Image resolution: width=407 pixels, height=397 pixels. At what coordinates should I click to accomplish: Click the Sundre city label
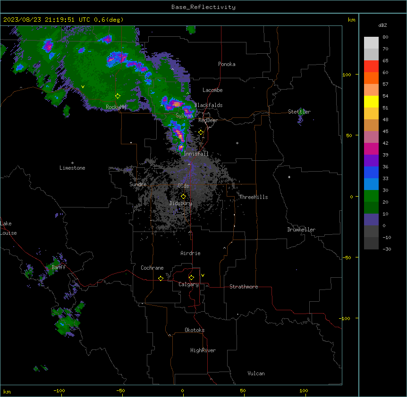click(138, 184)
